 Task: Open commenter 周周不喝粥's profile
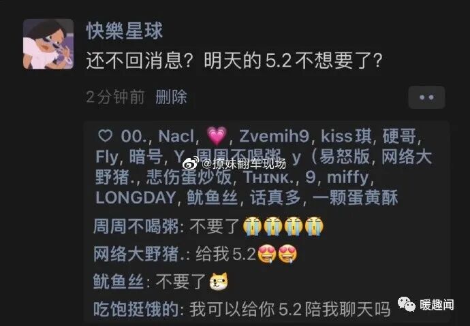click(136, 227)
